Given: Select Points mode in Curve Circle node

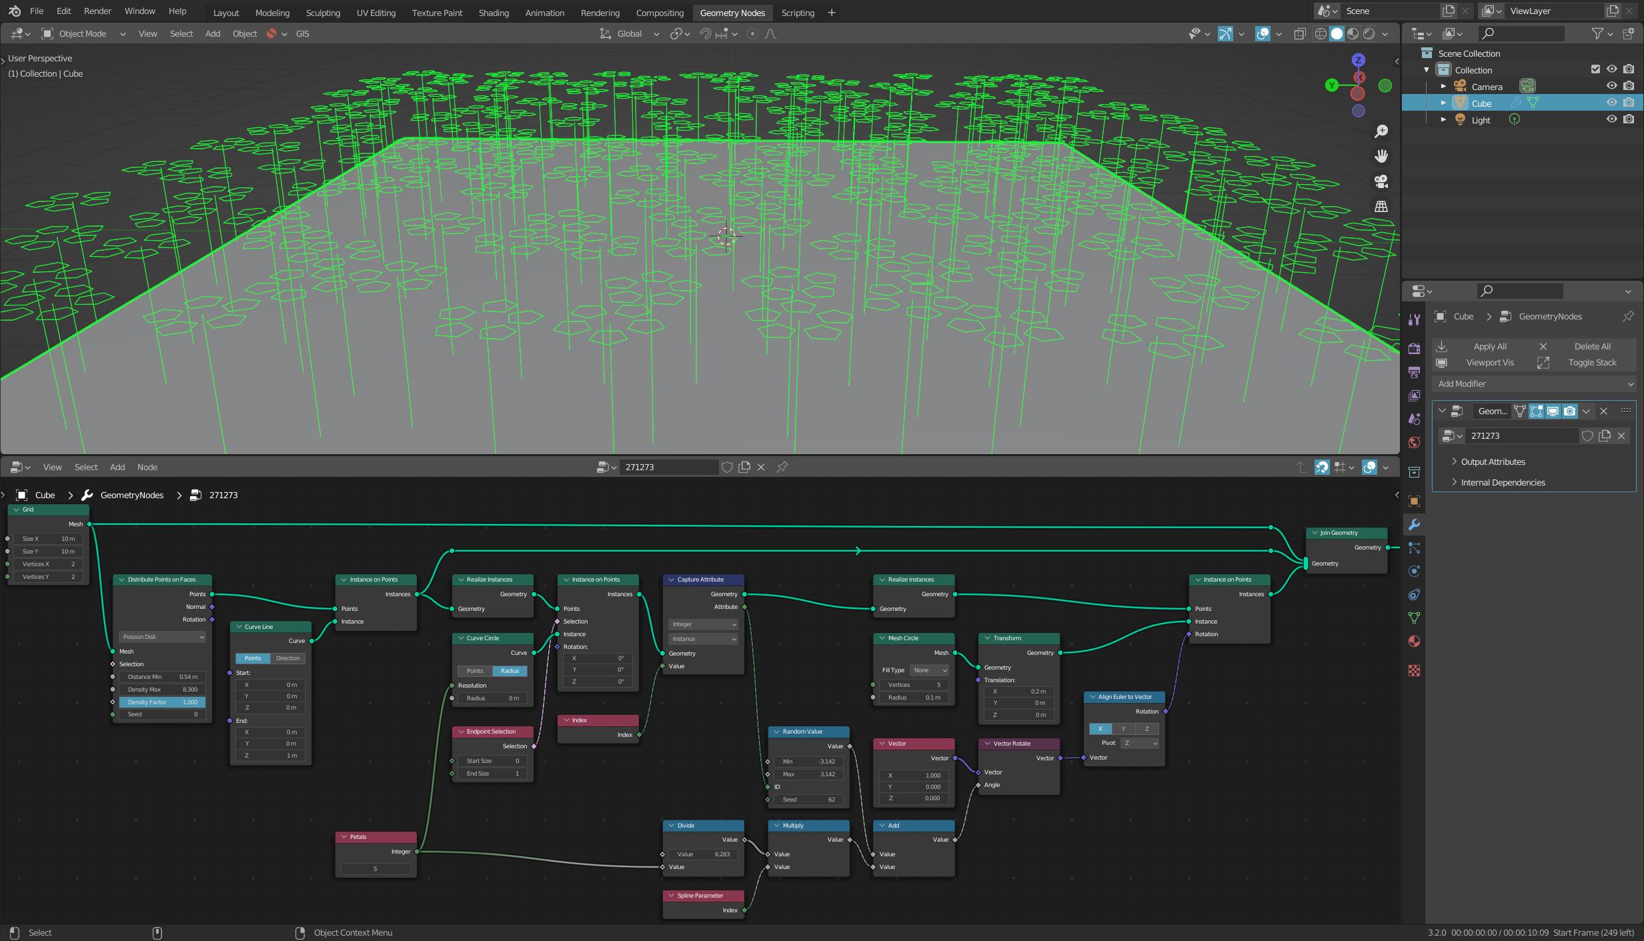Looking at the screenshot, I should pos(475,671).
